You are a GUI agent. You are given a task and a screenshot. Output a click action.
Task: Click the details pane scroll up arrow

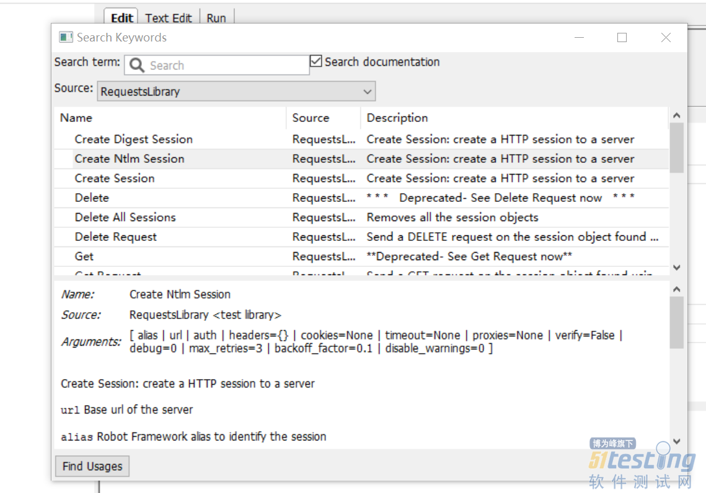tap(676, 289)
